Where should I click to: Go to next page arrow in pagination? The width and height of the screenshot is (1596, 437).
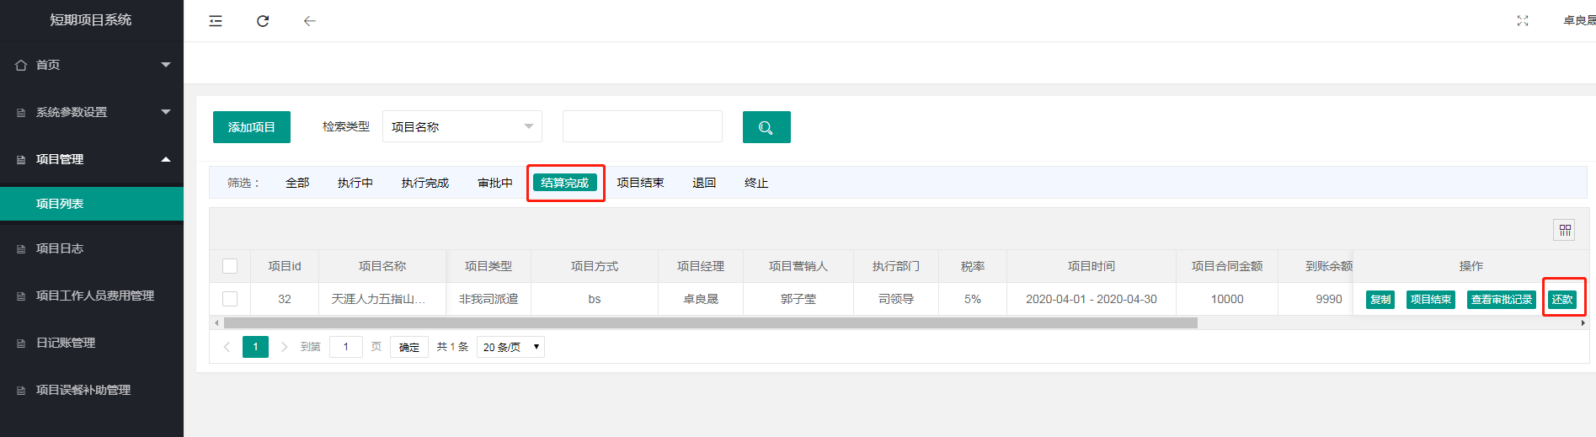click(x=284, y=347)
